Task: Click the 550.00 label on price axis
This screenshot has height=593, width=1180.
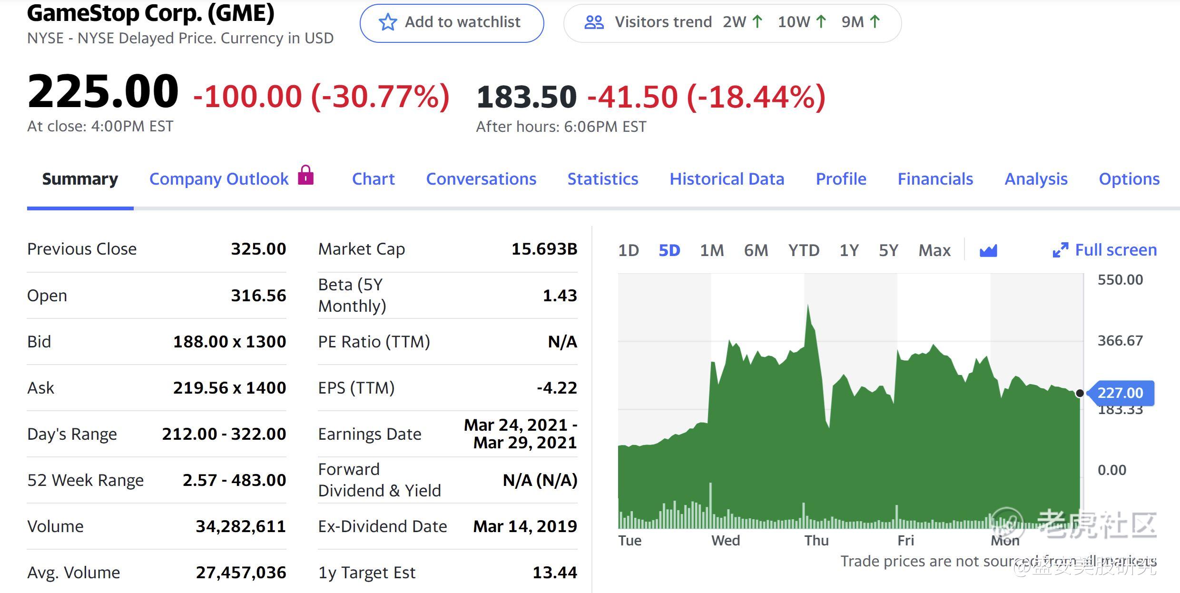Action: point(1120,280)
